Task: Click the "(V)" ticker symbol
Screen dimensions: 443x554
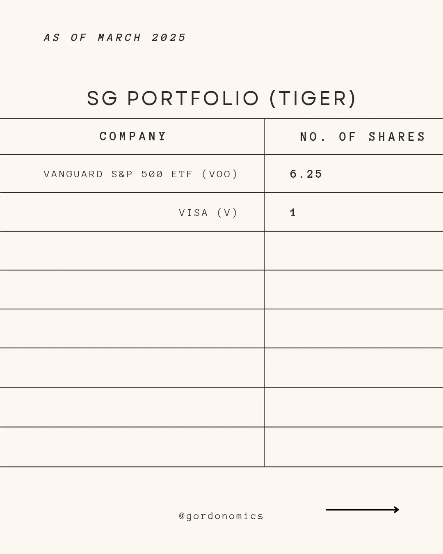Action: (x=227, y=213)
